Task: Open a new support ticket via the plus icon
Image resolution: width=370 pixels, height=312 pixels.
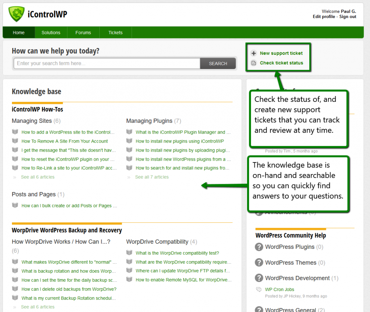Action: coord(254,53)
